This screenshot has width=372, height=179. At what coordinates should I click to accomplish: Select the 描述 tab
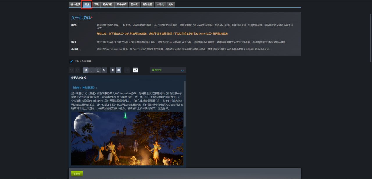pos(87,5)
